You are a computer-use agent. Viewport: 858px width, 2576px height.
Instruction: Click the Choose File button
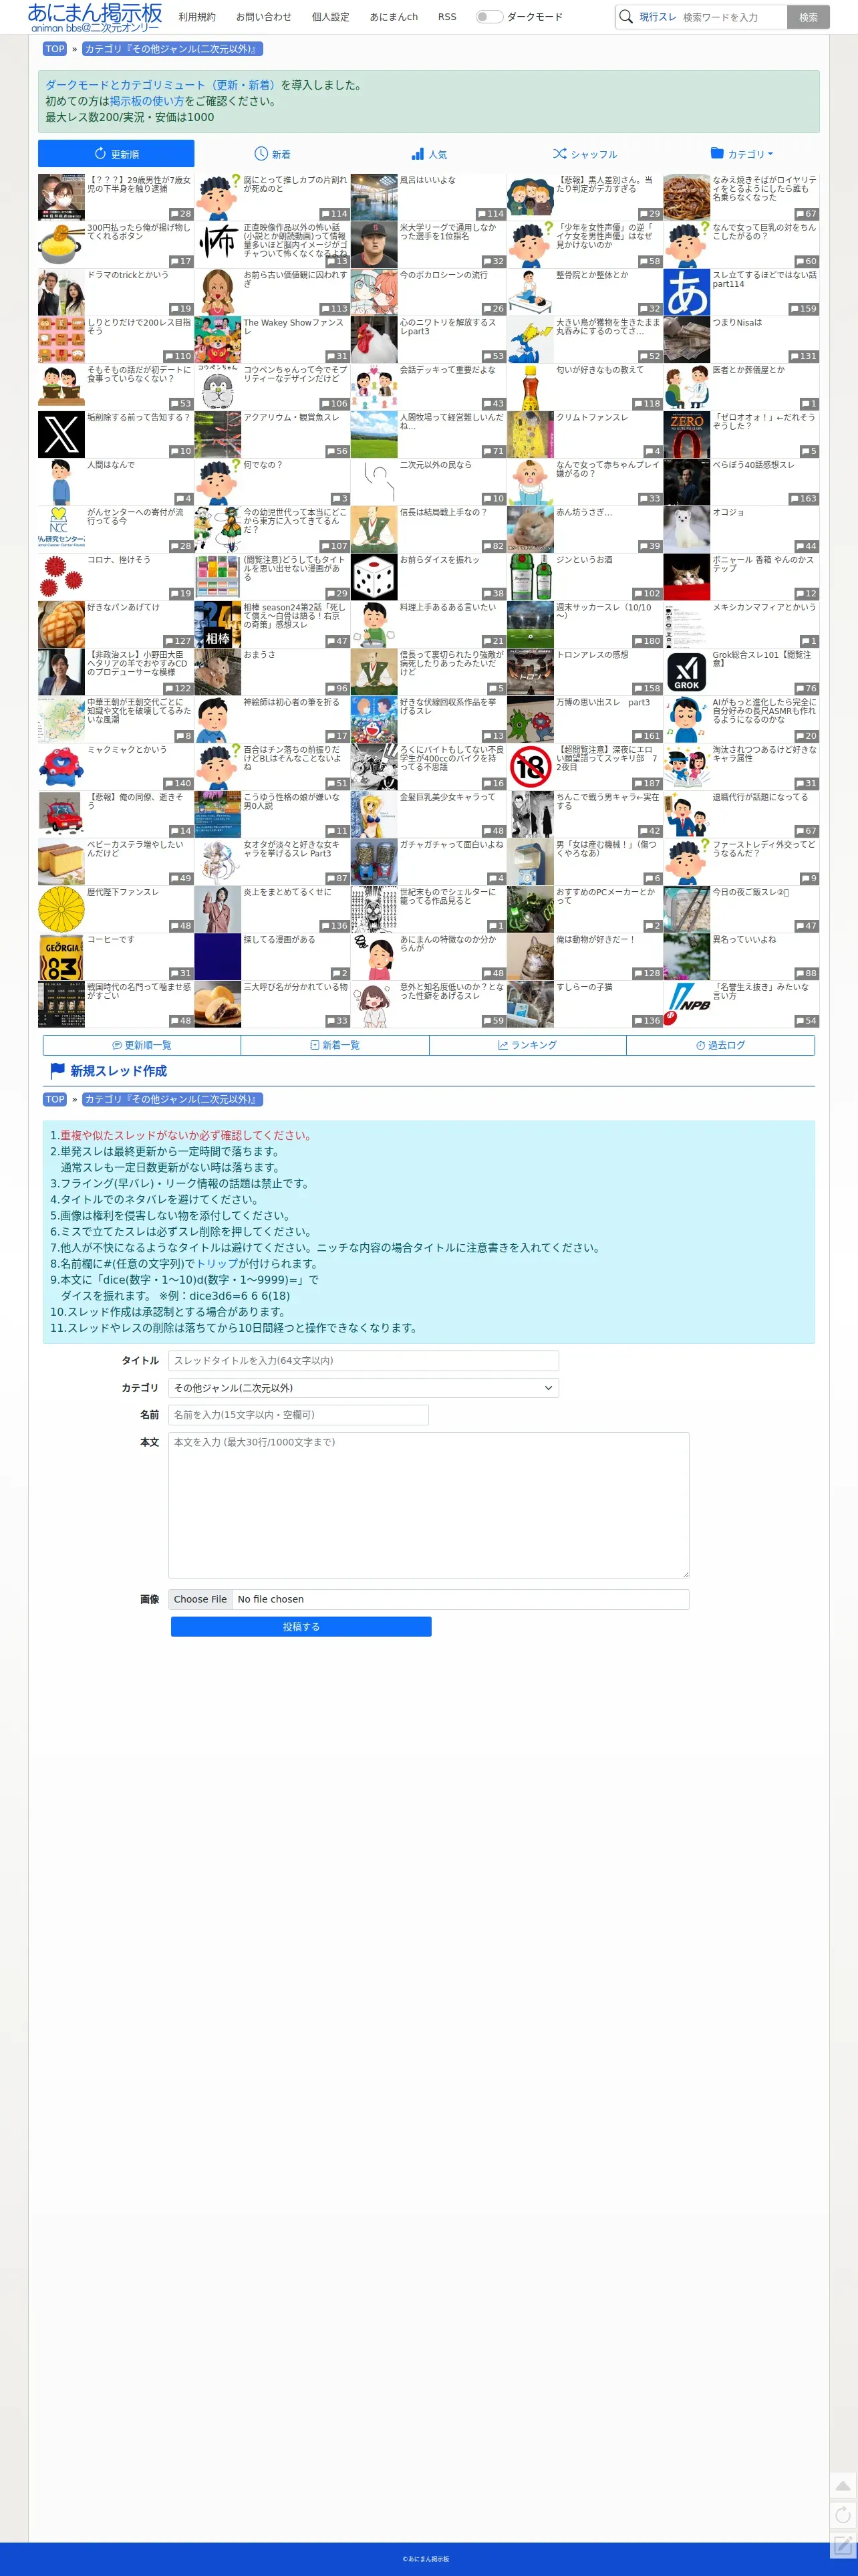pos(200,1599)
